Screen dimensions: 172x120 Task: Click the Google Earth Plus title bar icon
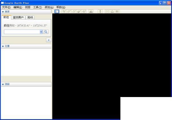[x=2, y=3]
